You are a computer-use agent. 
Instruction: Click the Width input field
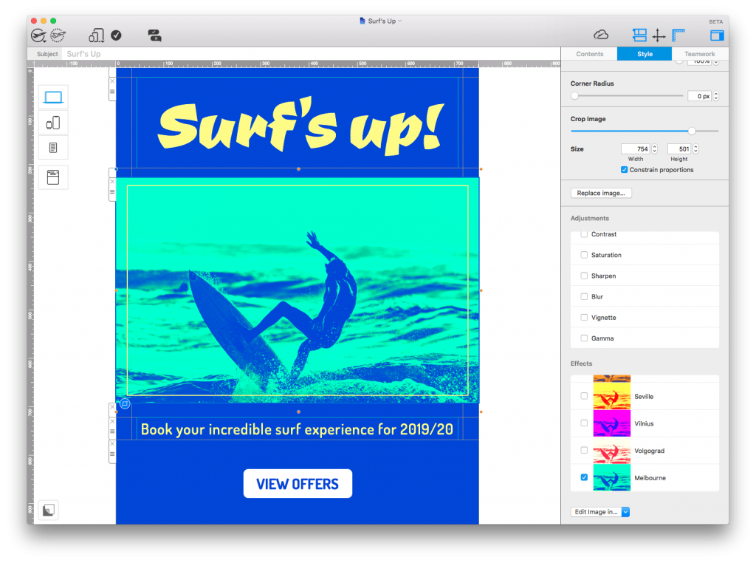point(636,149)
